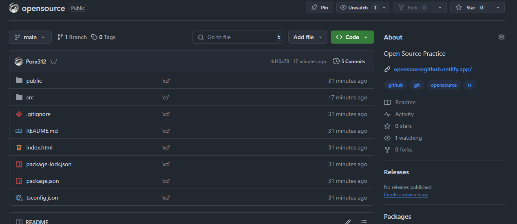Open the README outline list icon
This screenshot has height=224, width=517.
364,222
